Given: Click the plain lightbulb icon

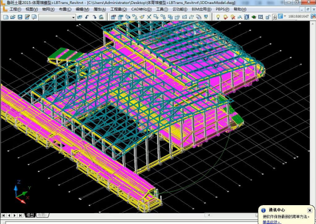Looking at the screenshot, I should point(218,17).
